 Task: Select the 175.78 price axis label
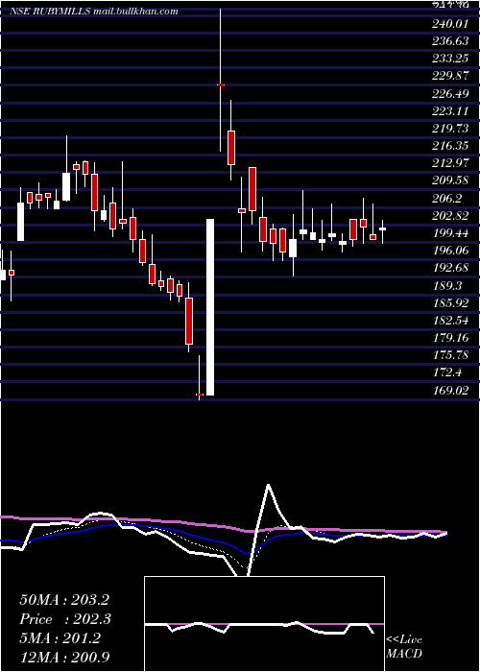point(450,355)
